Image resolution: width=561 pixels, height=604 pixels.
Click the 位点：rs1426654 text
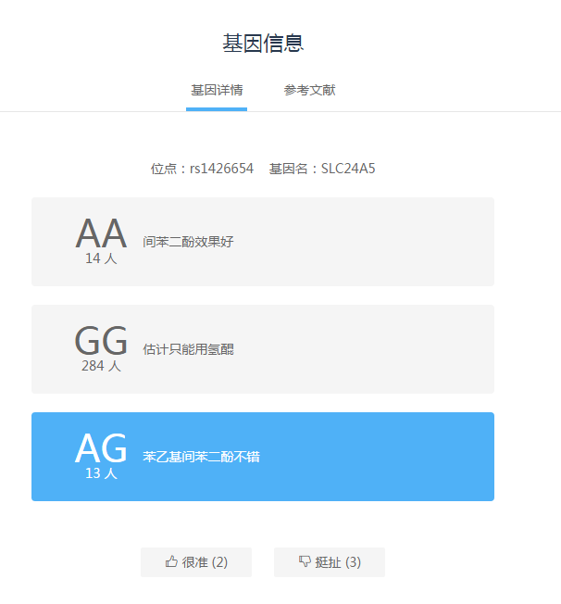click(x=202, y=169)
